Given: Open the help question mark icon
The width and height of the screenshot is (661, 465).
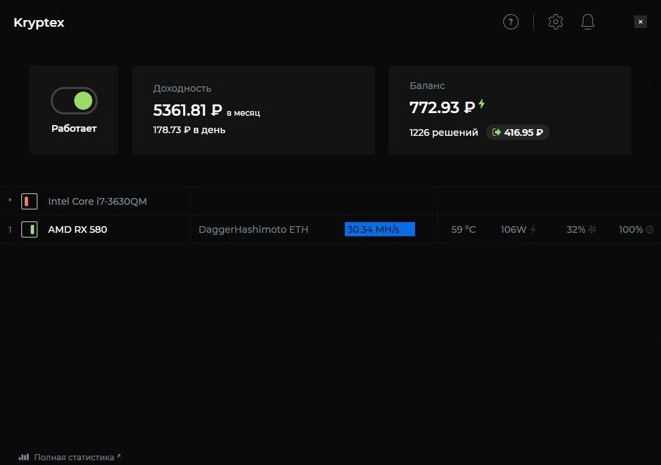Looking at the screenshot, I should point(511,21).
